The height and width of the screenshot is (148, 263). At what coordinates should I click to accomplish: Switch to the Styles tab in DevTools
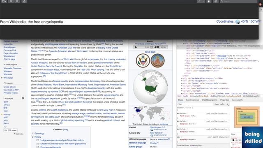click(180, 100)
